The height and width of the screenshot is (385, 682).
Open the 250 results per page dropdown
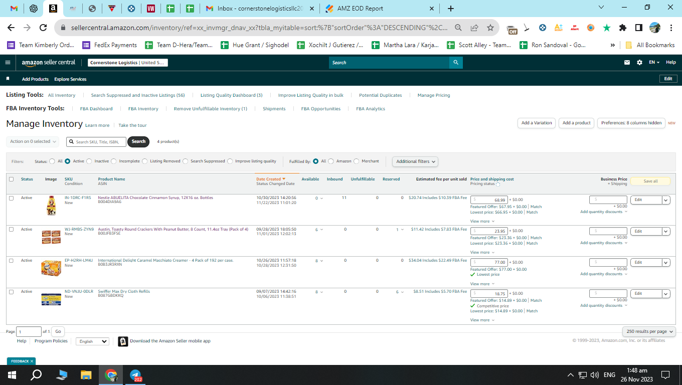click(x=649, y=331)
